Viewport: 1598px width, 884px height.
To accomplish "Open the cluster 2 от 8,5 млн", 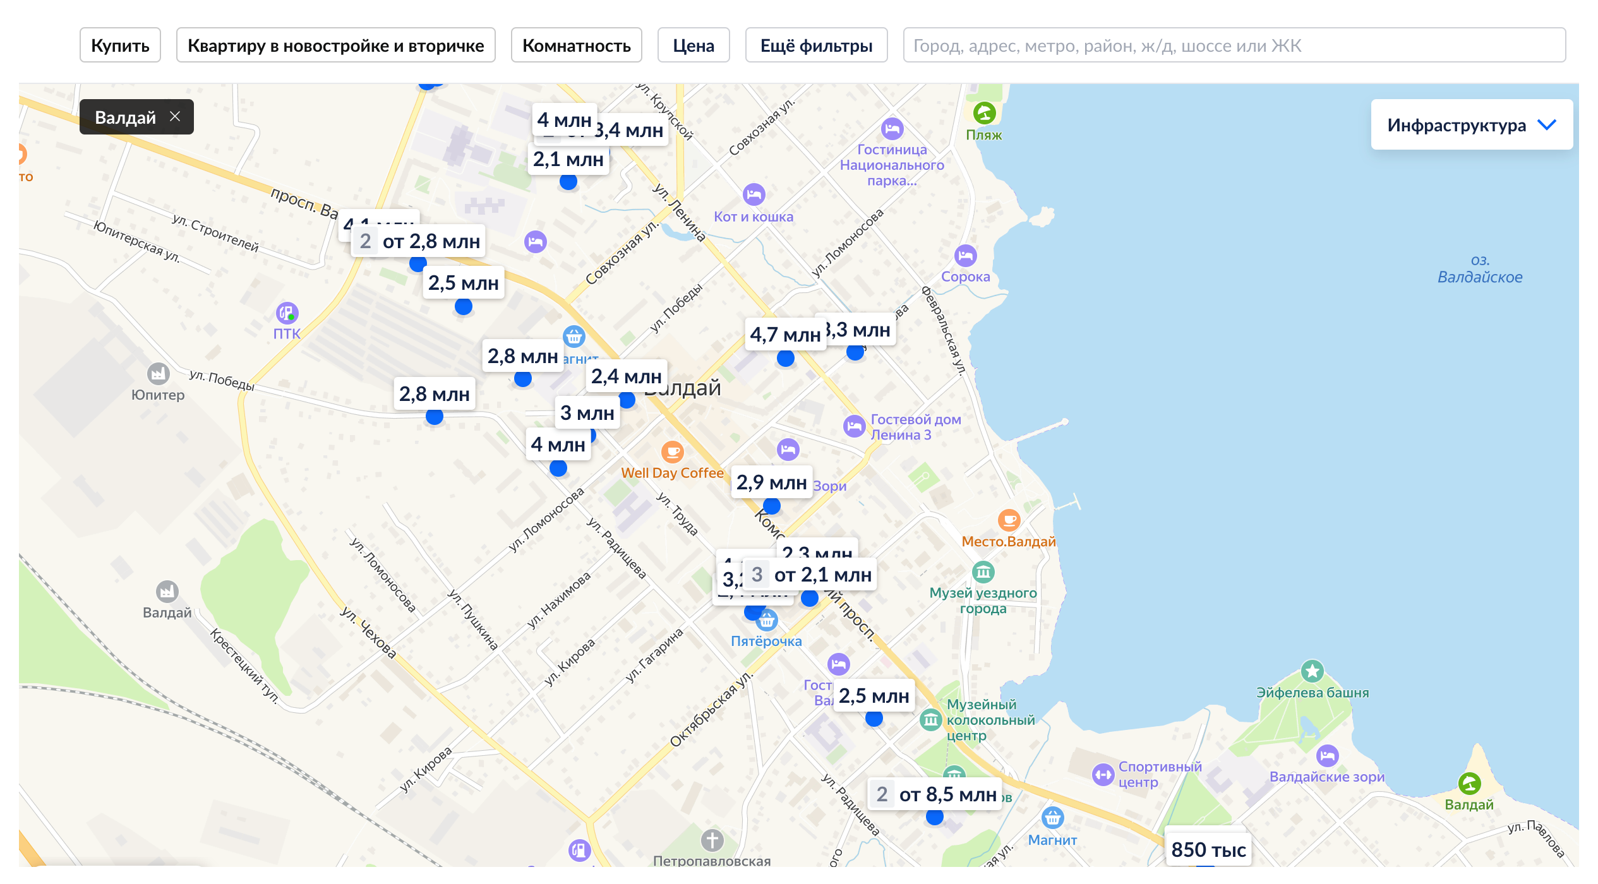I will [935, 794].
